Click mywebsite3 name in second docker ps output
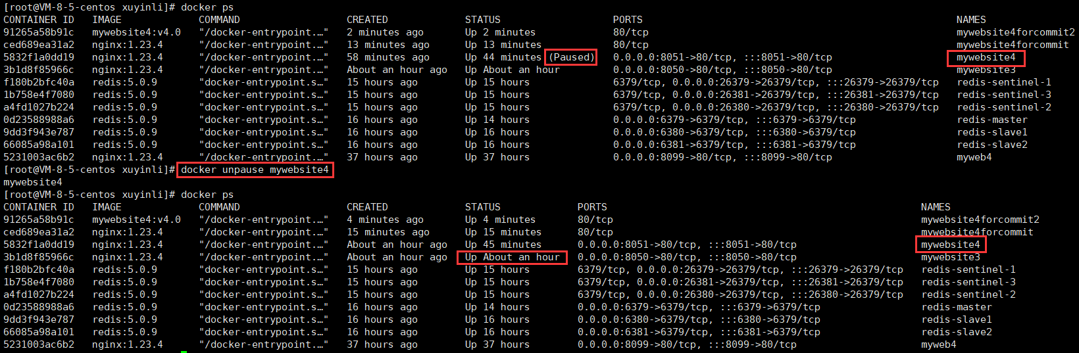The height and width of the screenshot is (353, 1079). 951,257
